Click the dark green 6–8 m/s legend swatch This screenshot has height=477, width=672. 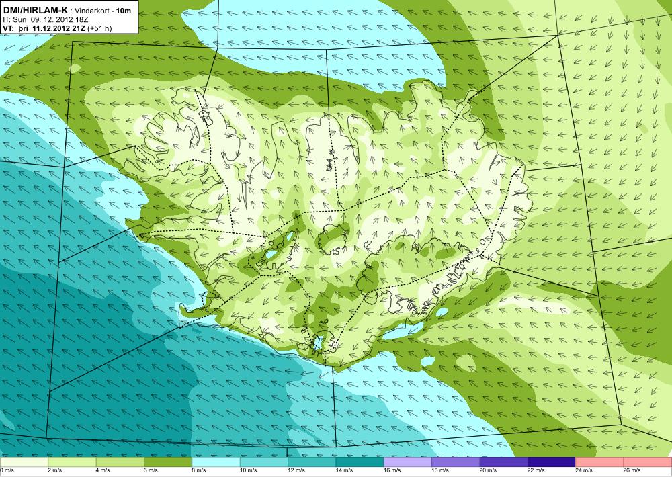168,462
